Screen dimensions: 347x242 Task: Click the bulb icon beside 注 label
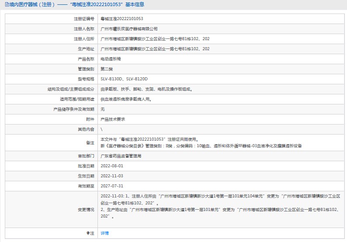tap(88, 233)
